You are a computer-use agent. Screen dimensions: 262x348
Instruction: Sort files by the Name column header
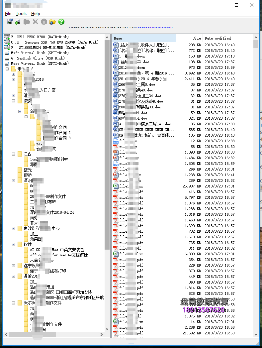pyautogui.click(x=144, y=39)
